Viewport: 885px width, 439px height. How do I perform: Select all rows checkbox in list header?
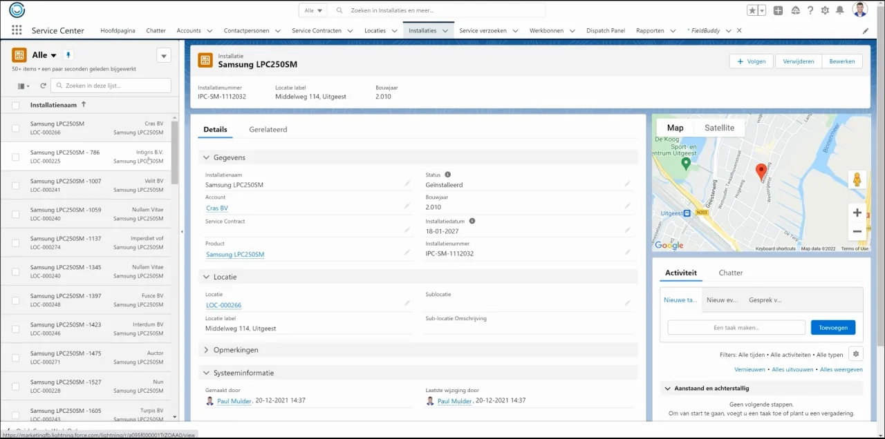tap(15, 105)
